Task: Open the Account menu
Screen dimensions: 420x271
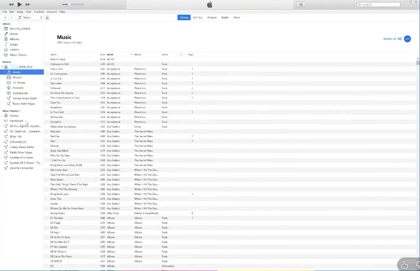Action: click(52, 12)
